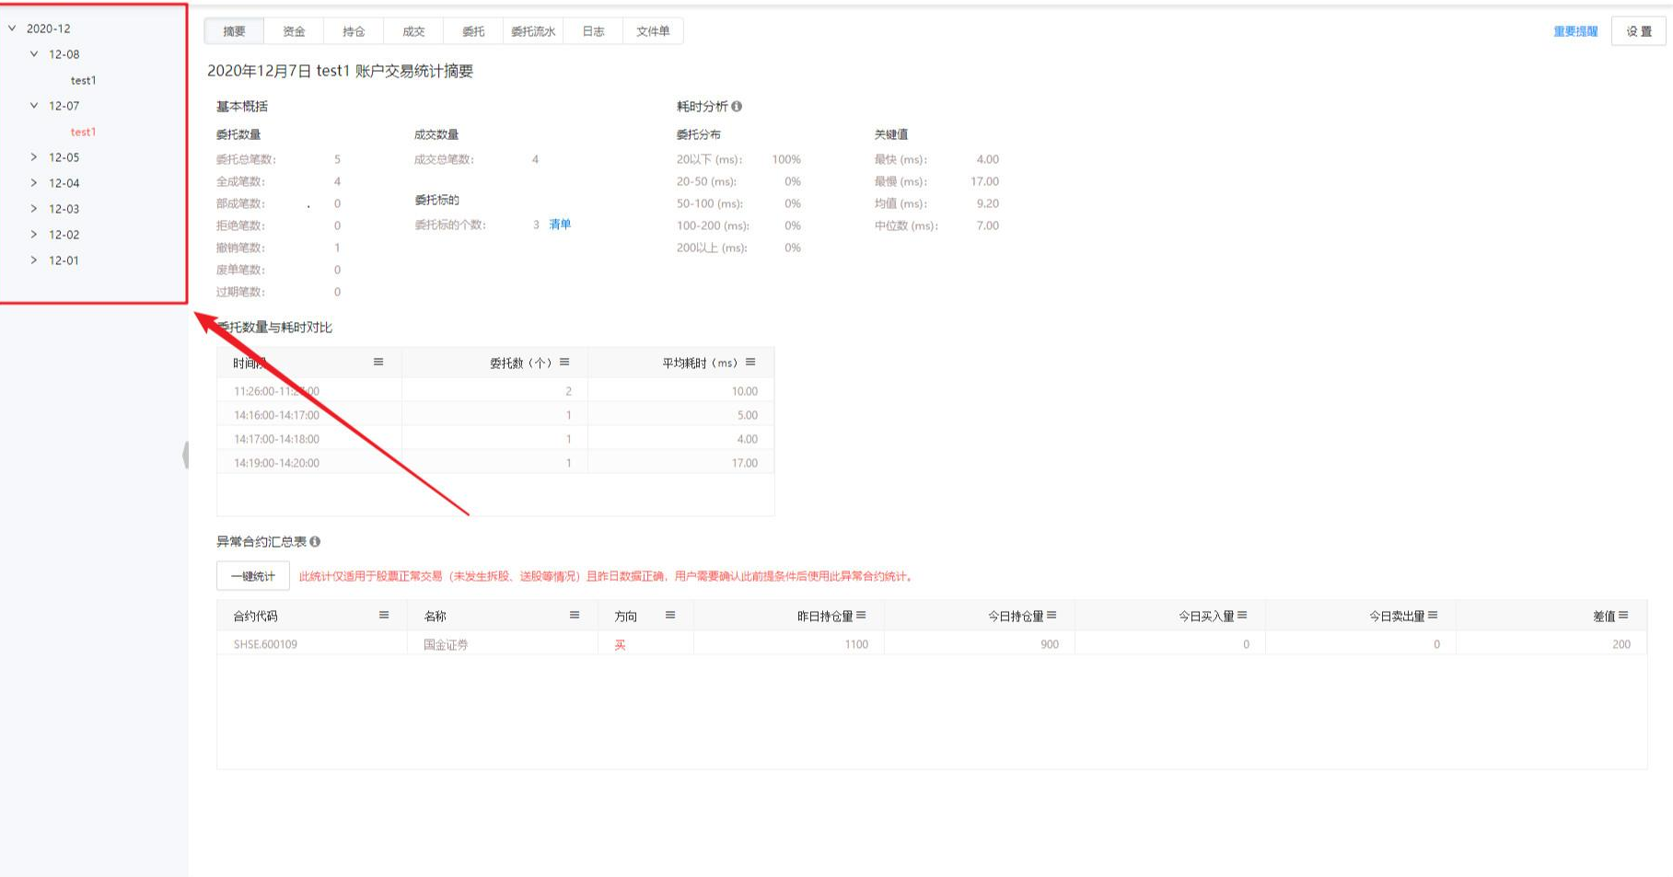Click info icon beside 异常合约汇总表
The height and width of the screenshot is (877, 1673).
pos(315,542)
